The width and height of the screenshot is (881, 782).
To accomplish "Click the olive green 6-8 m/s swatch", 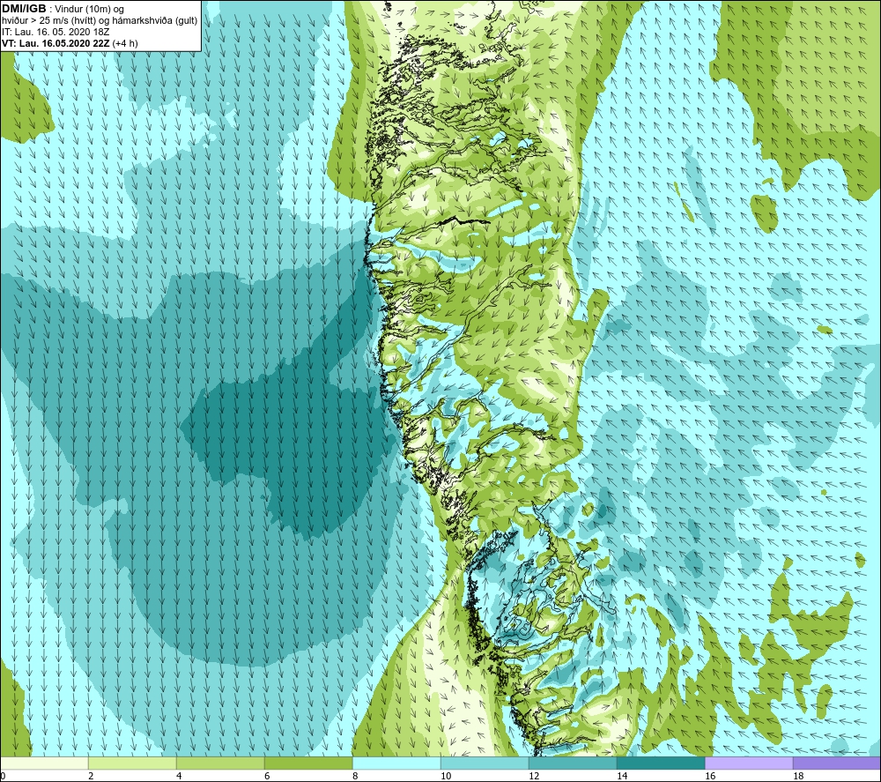I will (308, 763).
